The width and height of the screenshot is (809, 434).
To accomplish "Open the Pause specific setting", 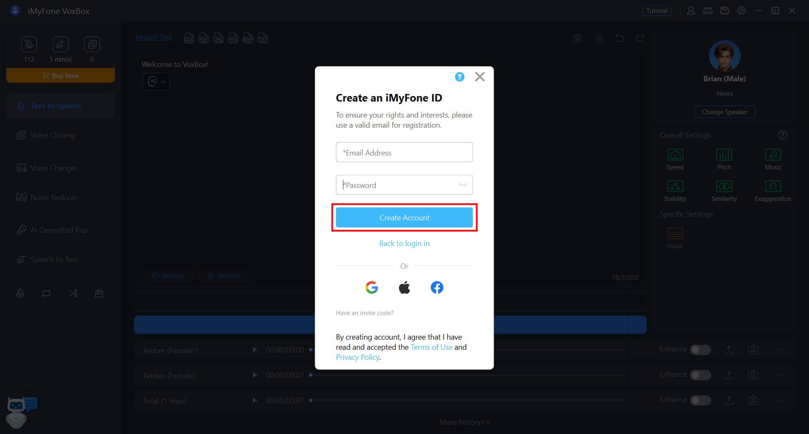I will click(x=675, y=238).
